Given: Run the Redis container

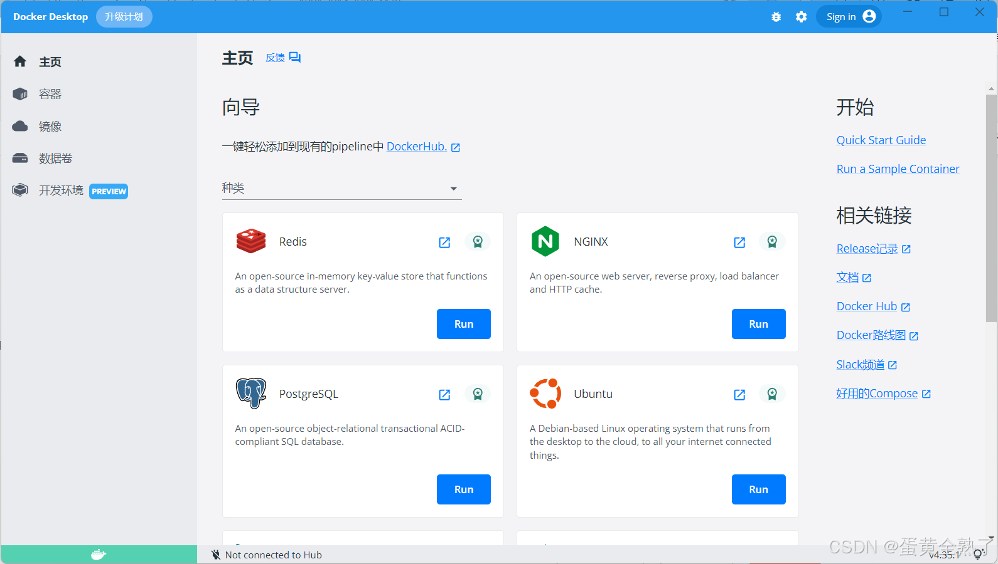Looking at the screenshot, I should pos(464,324).
